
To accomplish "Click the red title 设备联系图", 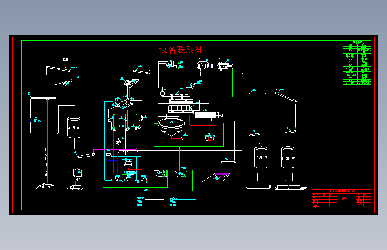I will coord(180,49).
